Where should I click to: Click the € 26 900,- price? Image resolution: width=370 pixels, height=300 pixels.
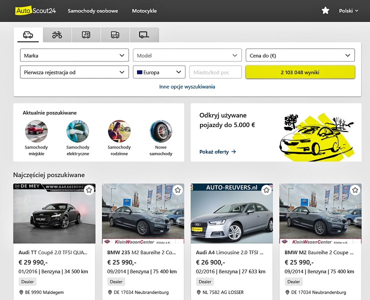point(210,262)
